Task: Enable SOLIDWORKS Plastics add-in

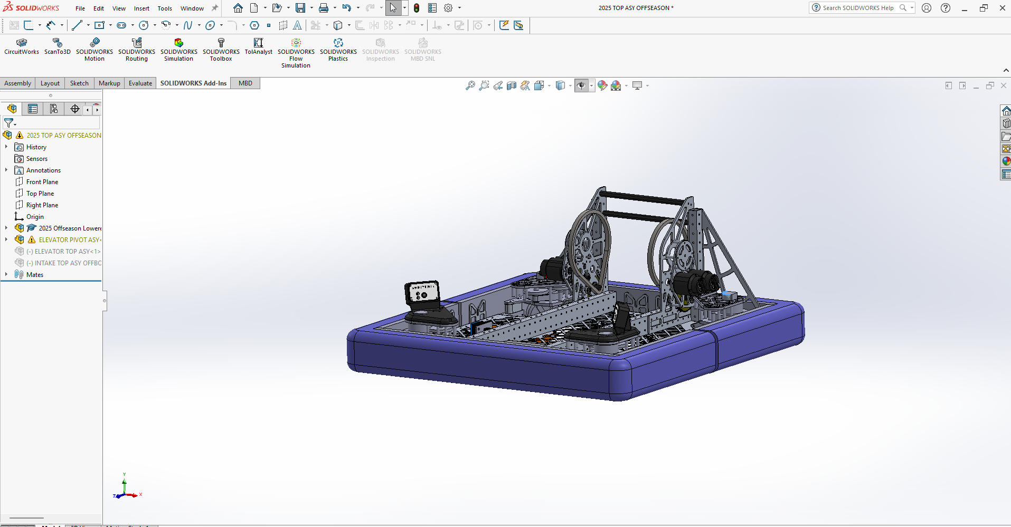Action: [338, 50]
